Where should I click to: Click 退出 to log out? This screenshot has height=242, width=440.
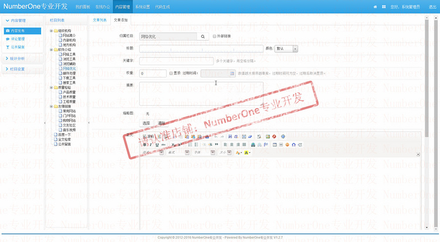[x=432, y=6]
